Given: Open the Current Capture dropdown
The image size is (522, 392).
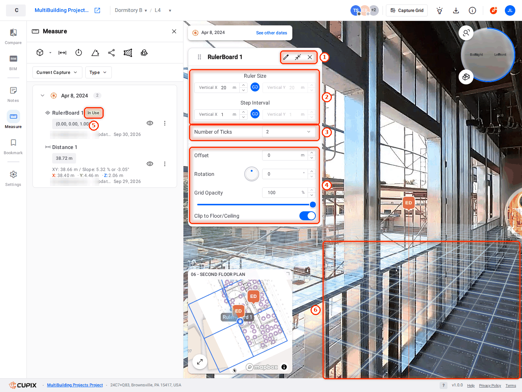Looking at the screenshot, I should (57, 72).
